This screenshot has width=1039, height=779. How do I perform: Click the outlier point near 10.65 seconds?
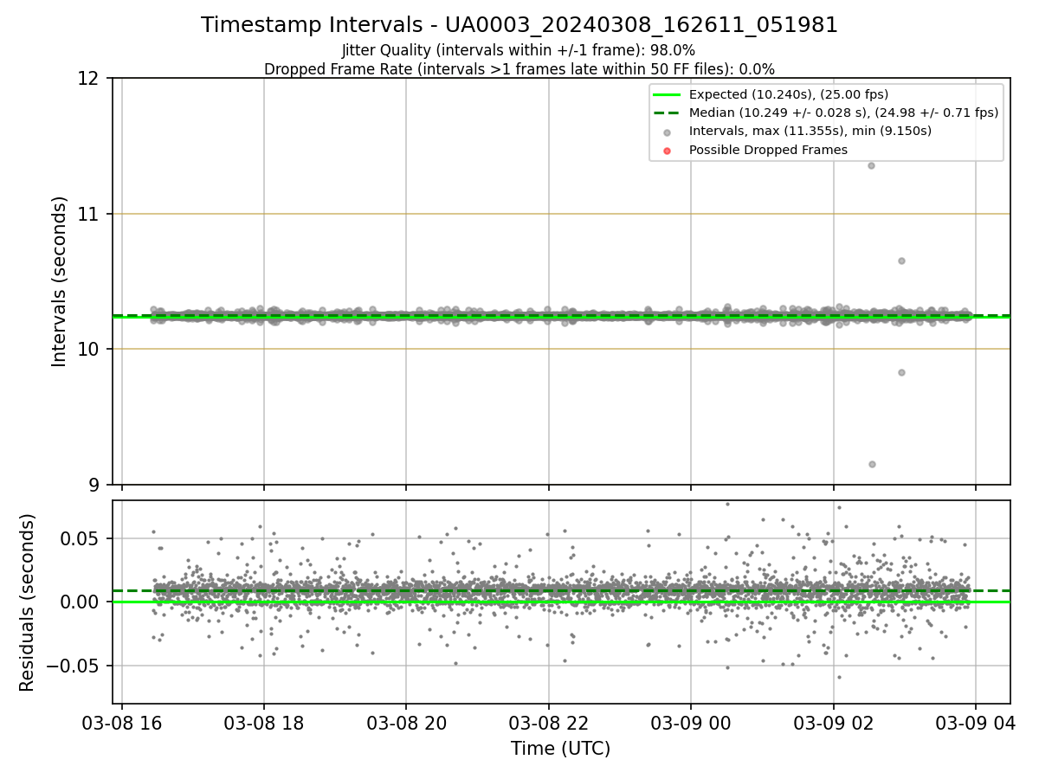pos(901,261)
